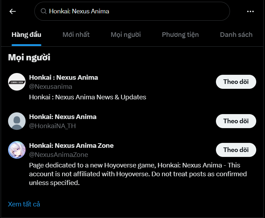Open the @Nexusanima "Coming Soon" avatar

17,82
